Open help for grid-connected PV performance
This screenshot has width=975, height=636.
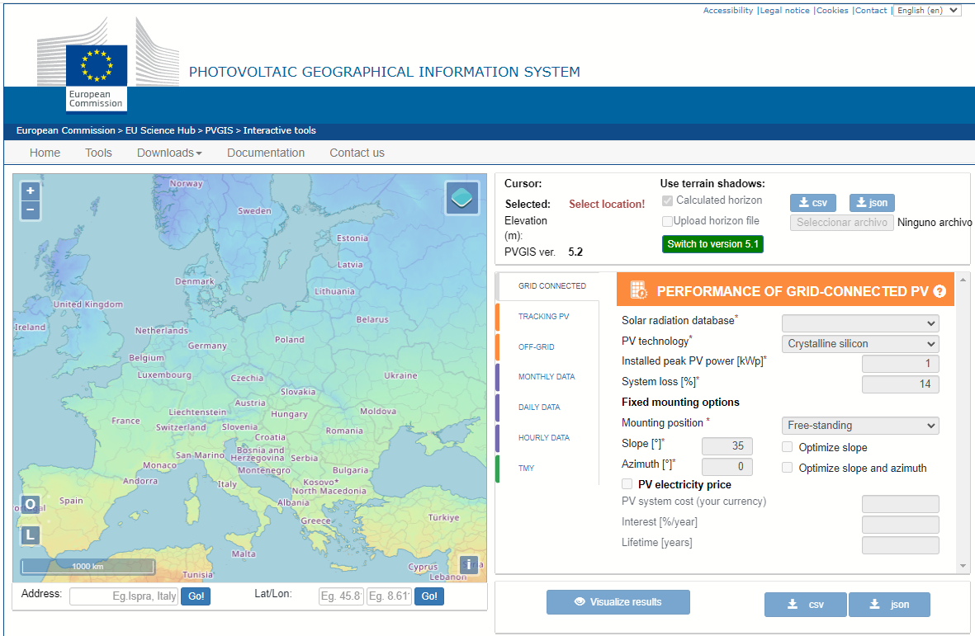(x=939, y=291)
